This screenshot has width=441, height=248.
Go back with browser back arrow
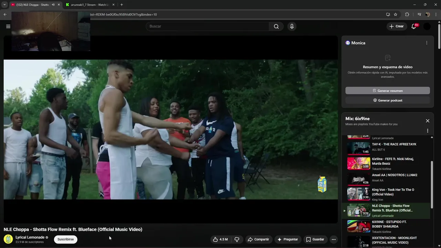click(5, 14)
